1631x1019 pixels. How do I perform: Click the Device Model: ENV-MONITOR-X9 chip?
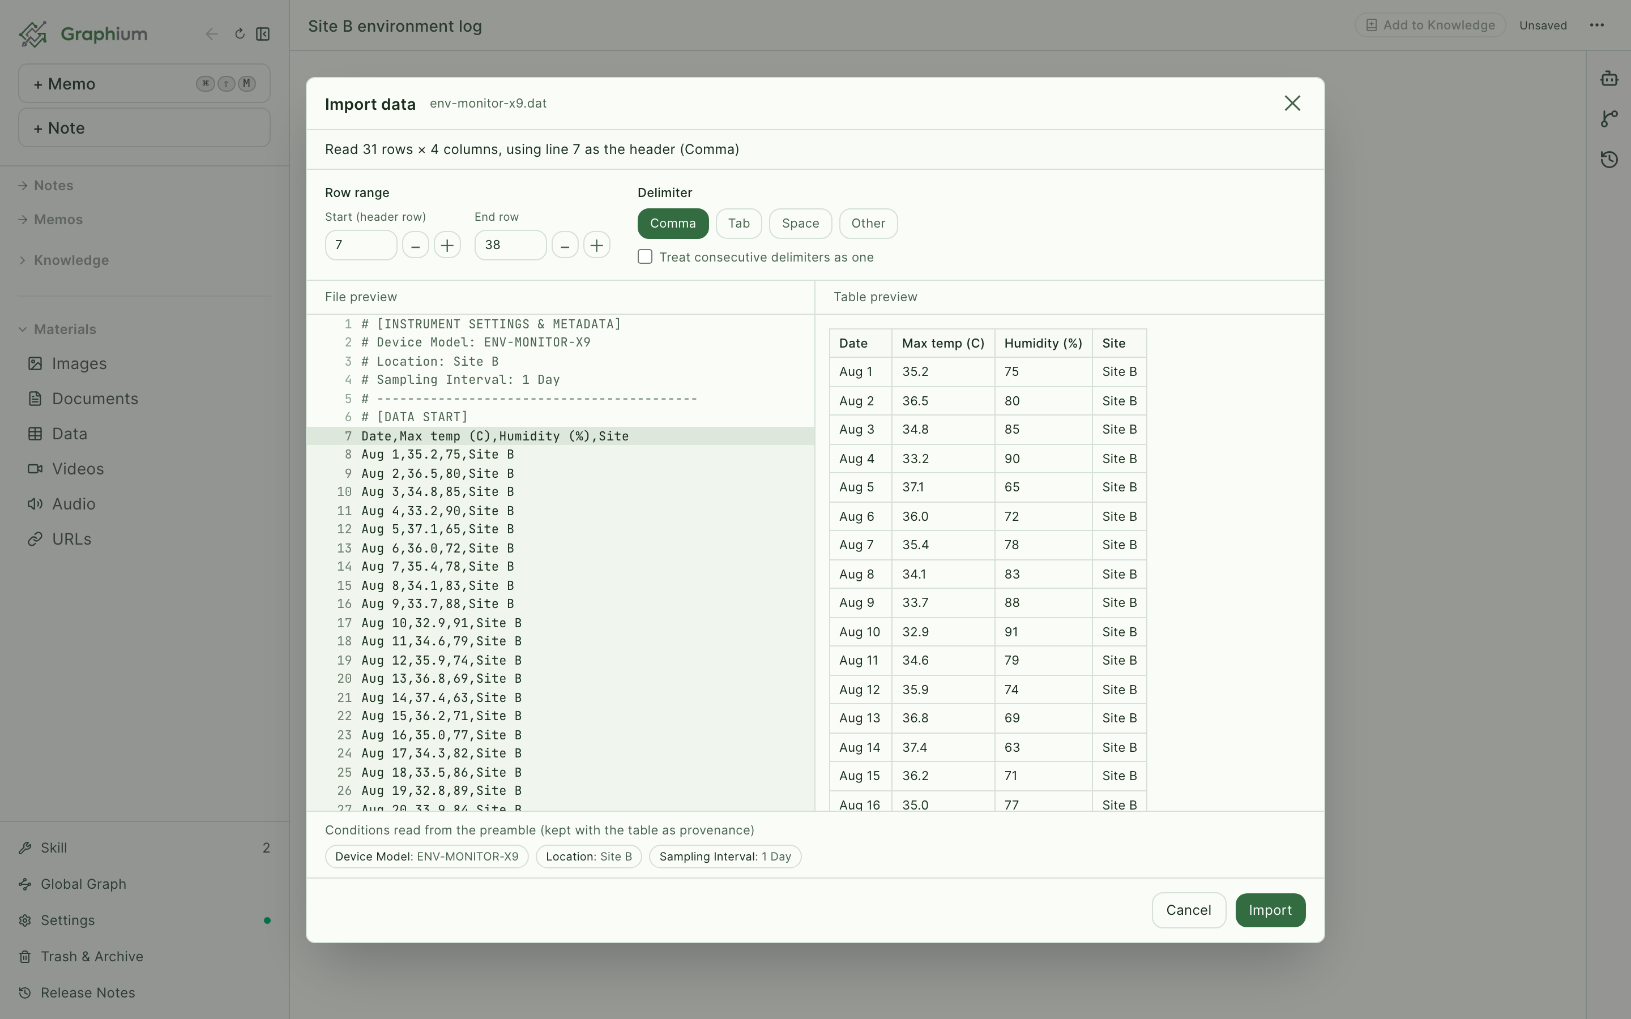point(426,857)
